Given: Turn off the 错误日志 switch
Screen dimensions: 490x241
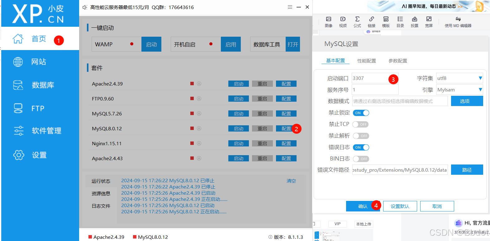Looking at the screenshot, I should [361, 147].
